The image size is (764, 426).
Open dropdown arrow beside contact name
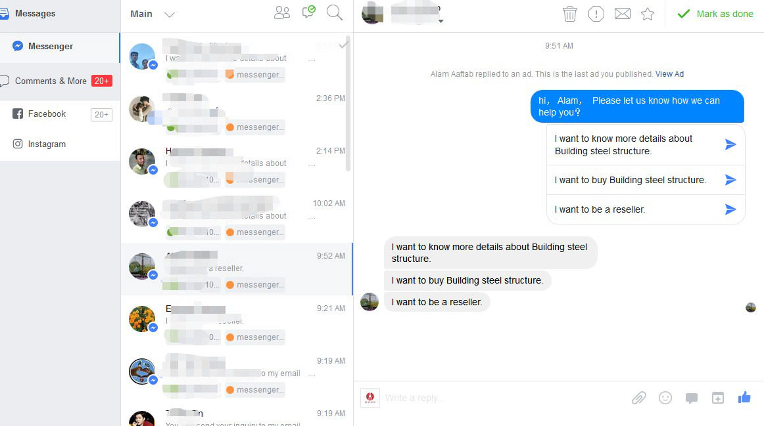pyautogui.click(x=441, y=22)
